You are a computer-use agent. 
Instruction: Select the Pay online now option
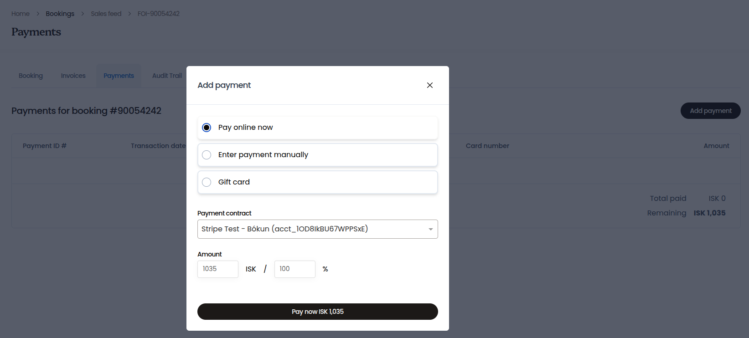318,128
